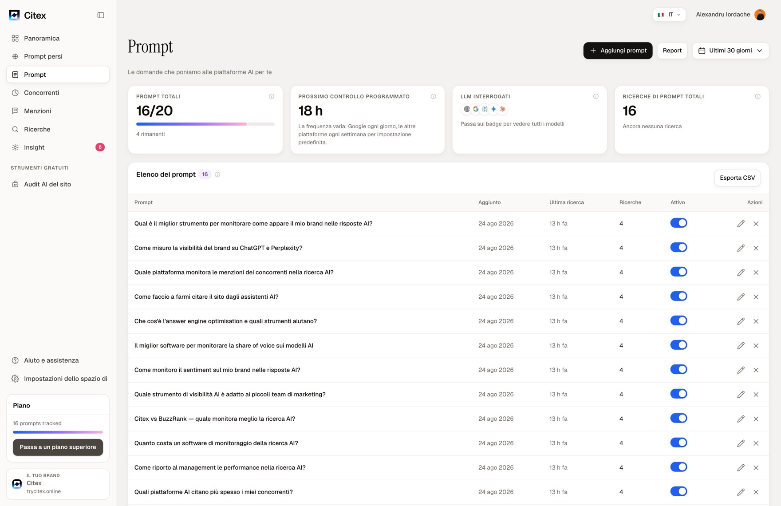Click the info icon beside Elenco dei prompt
Viewport: 781px width, 506px height.
pos(217,174)
